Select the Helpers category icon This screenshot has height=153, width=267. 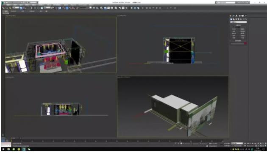[241, 19]
